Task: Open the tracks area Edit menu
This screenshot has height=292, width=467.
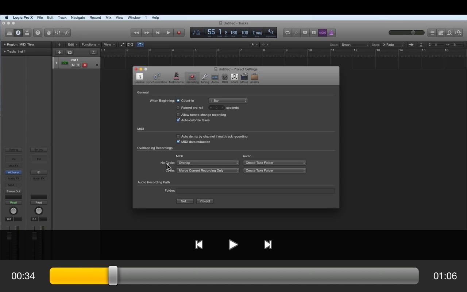Action: click(73, 45)
